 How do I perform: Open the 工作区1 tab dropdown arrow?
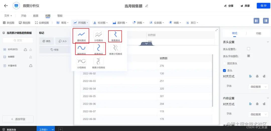click(x=53, y=129)
